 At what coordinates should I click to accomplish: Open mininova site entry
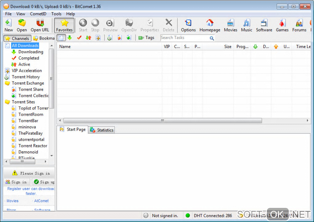pos(27,127)
